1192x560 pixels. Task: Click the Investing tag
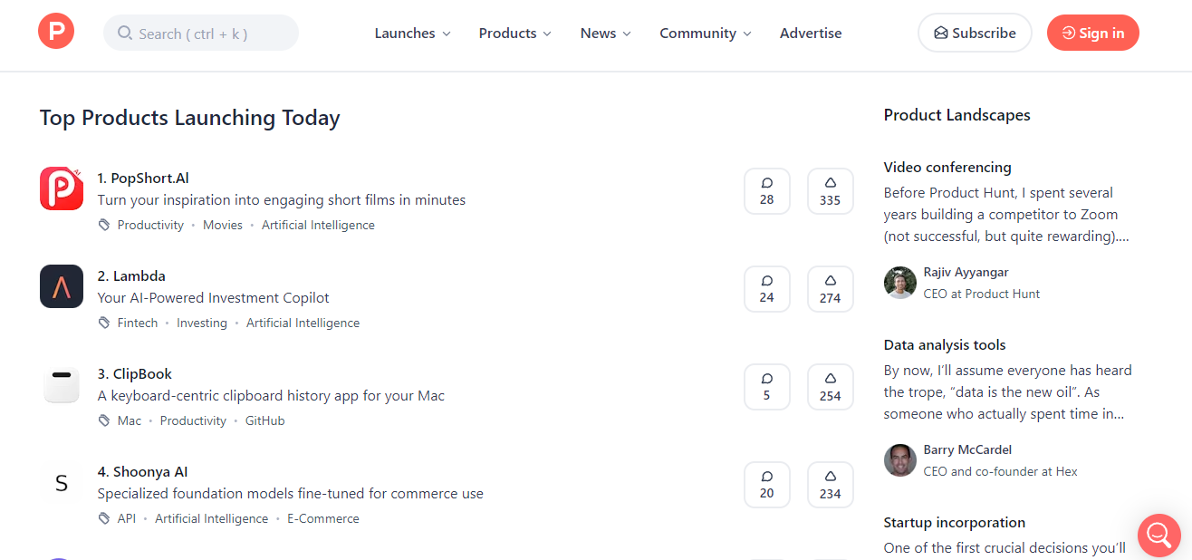[202, 323]
